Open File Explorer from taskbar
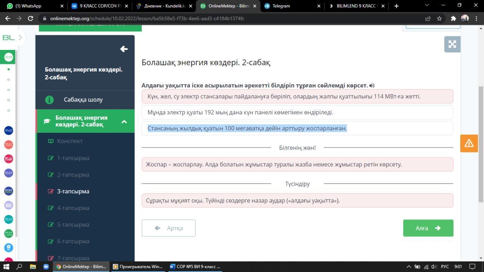Image resolution: width=484 pixels, height=272 pixels. pos(33,267)
